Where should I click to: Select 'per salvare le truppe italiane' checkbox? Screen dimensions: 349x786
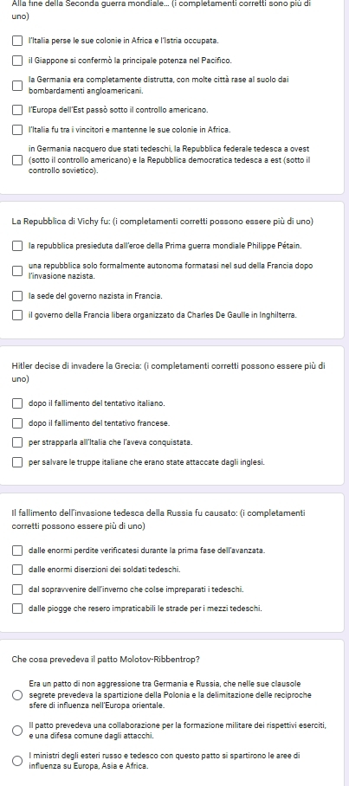17,462
